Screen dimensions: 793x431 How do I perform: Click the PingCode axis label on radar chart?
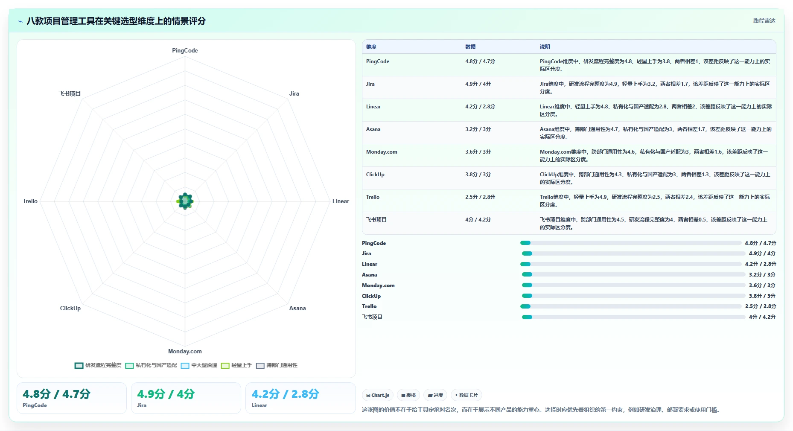pos(185,50)
